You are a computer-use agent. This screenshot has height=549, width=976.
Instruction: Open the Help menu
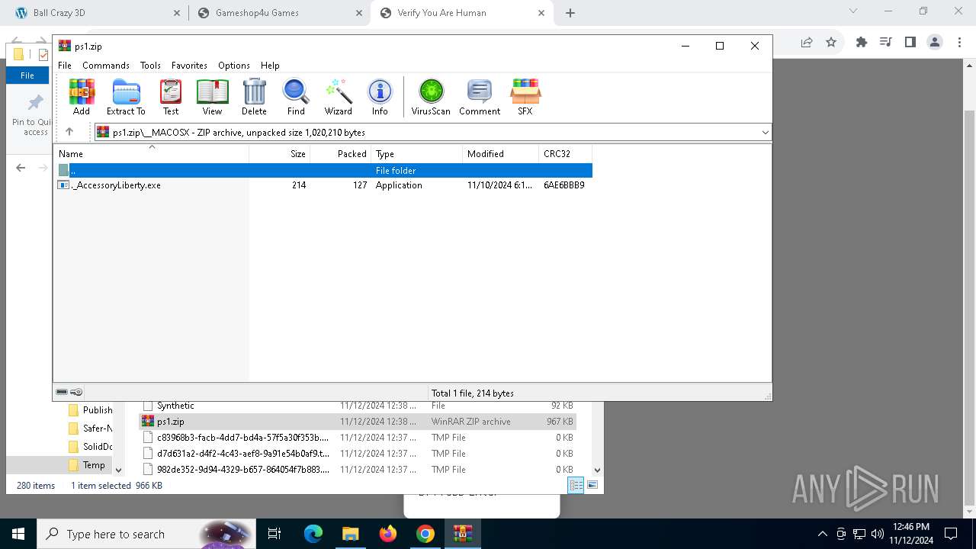pos(270,66)
